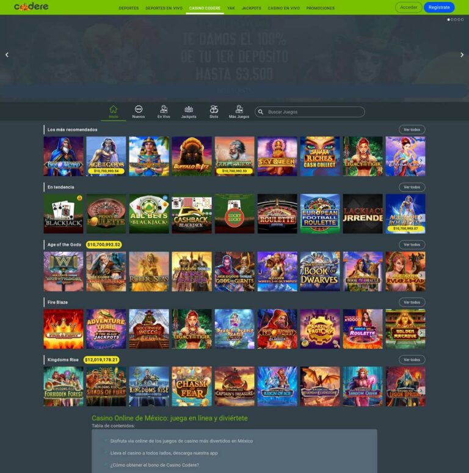Open the Promociones menu item

[321, 8]
